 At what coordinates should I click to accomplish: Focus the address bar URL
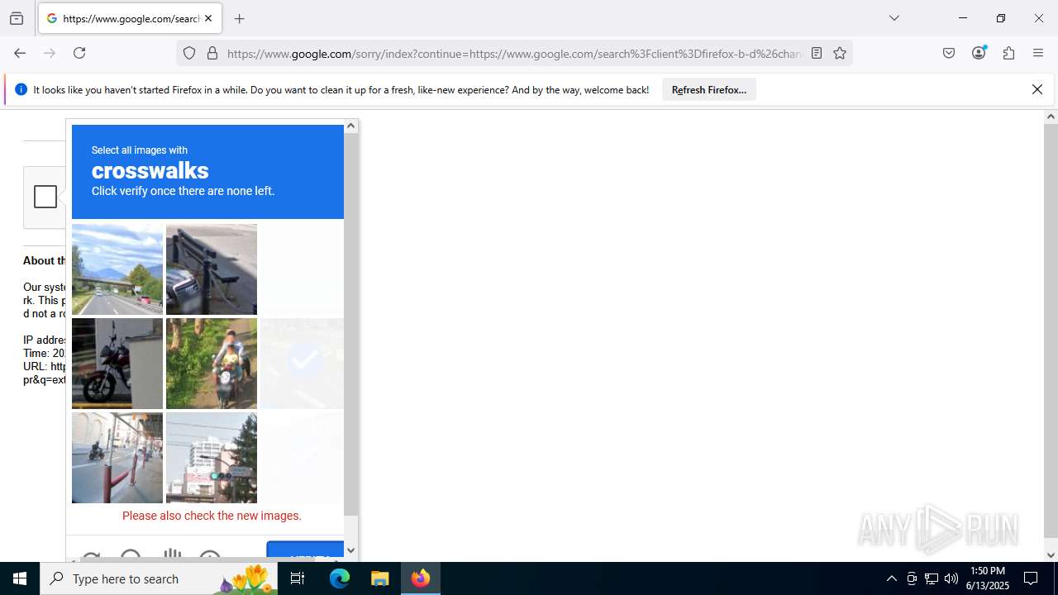point(514,54)
